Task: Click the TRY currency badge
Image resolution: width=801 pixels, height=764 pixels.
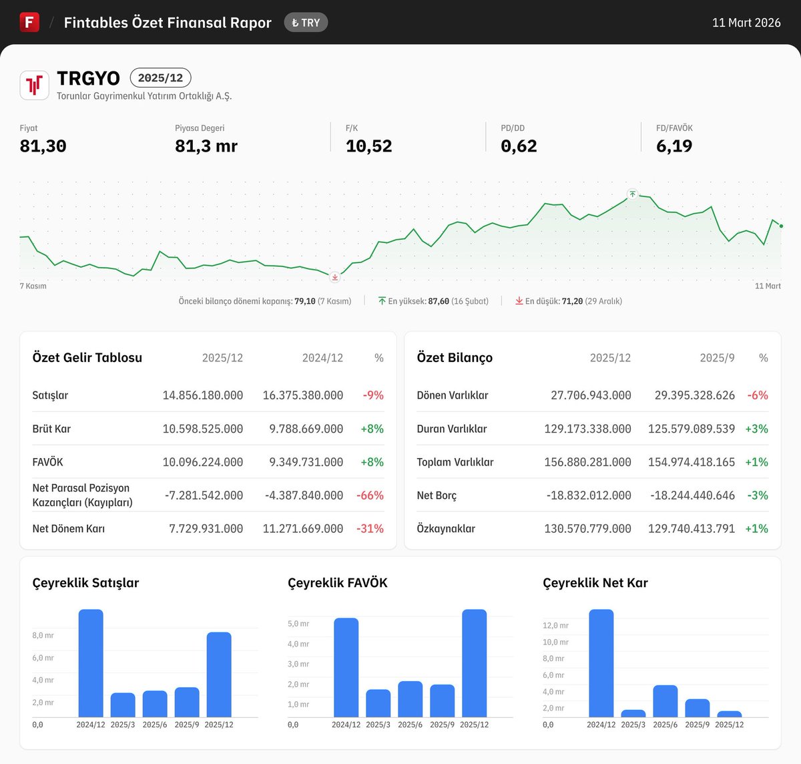Action: [x=306, y=23]
